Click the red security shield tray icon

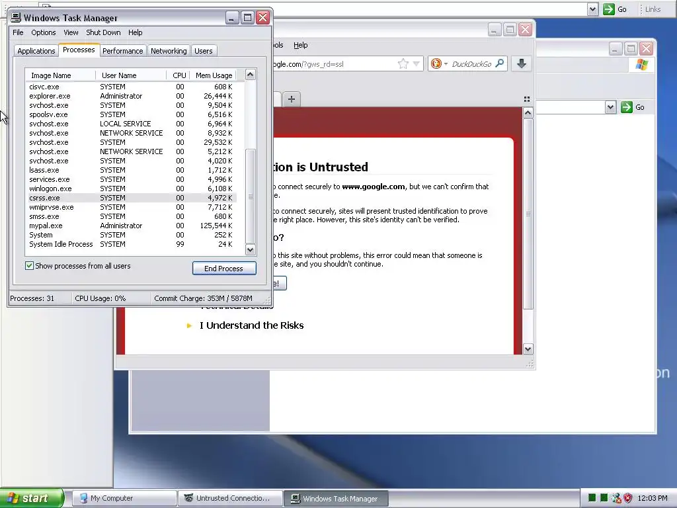click(628, 498)
